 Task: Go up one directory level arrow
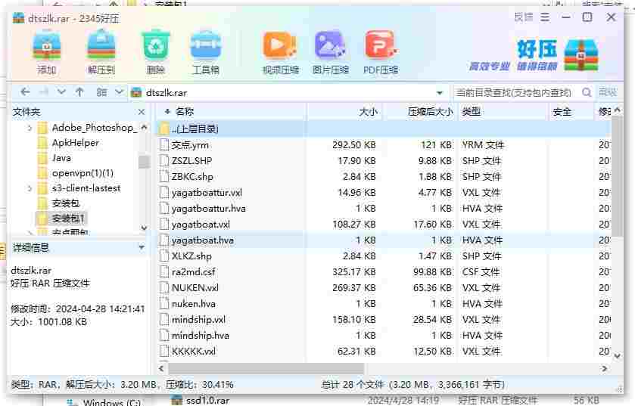coord(79,92)
